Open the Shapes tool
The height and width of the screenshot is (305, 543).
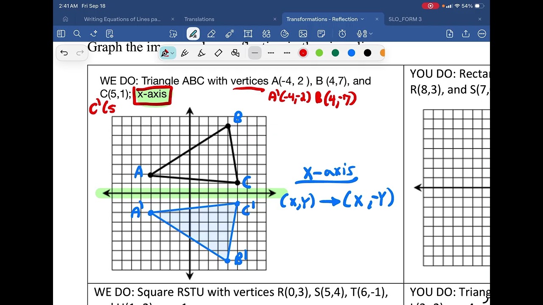coord(266,34)
